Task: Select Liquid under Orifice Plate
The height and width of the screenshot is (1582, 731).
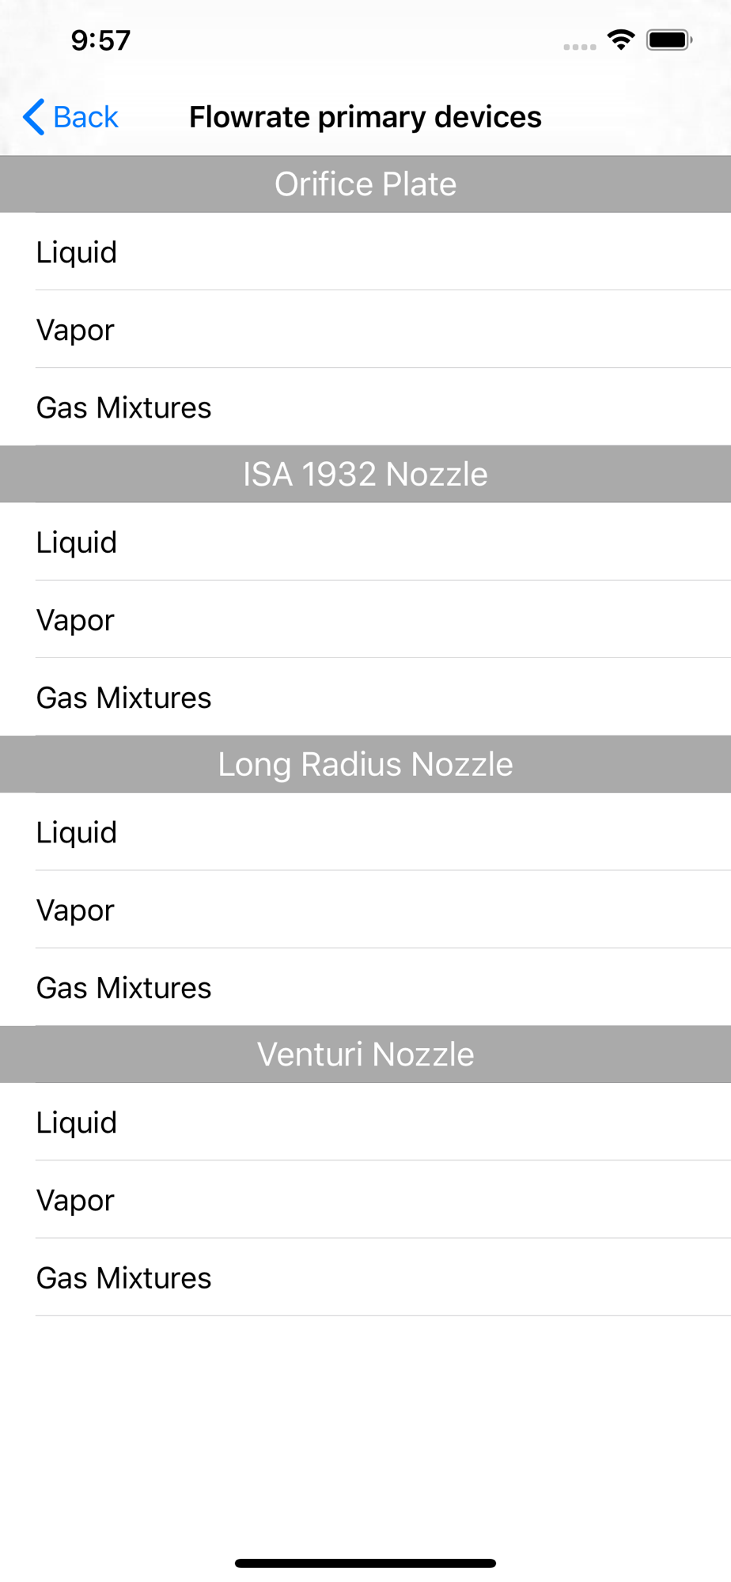Action: pyautogui.click(x=365, y=252)
